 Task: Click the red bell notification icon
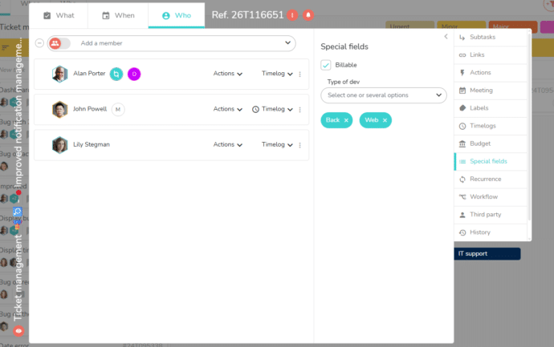click(308, 15)
